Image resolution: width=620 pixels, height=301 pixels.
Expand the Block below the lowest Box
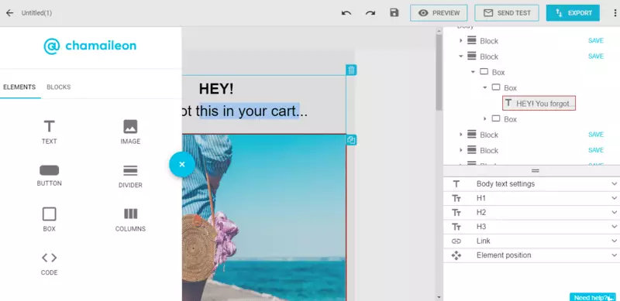[460, 135]
